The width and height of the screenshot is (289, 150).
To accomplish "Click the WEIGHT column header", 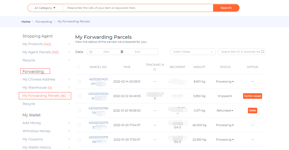I will 199,67.
